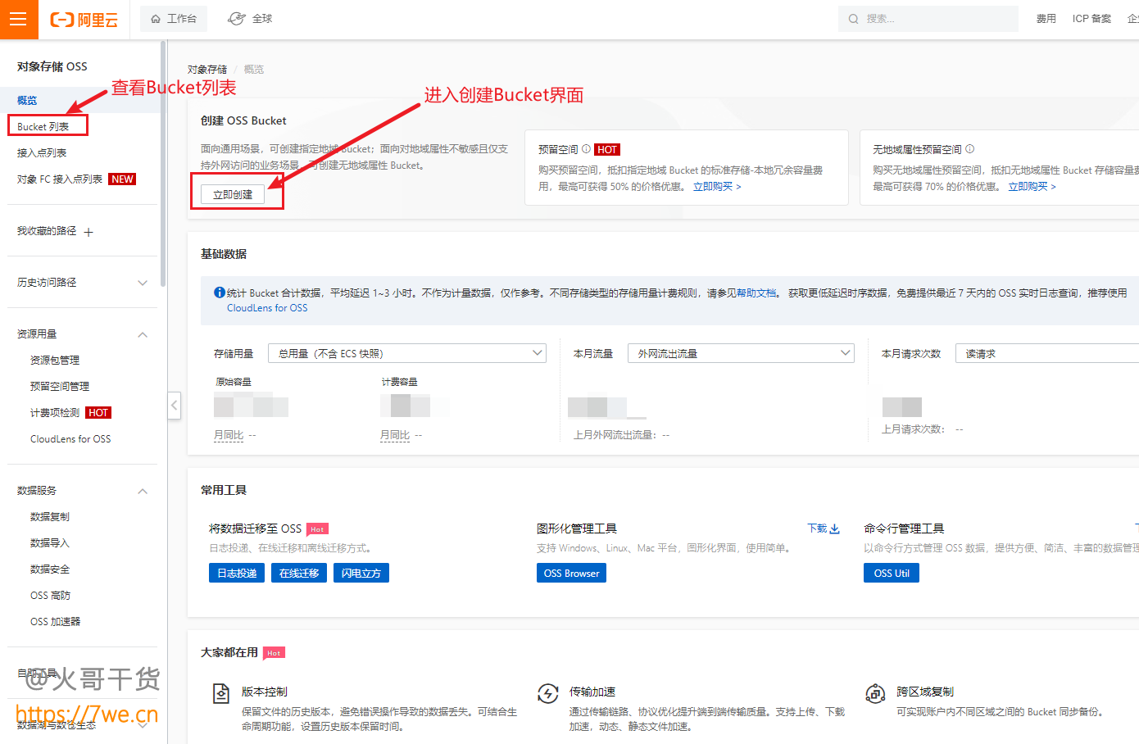
Task: Add a path with plus icon
Action: 88,232
